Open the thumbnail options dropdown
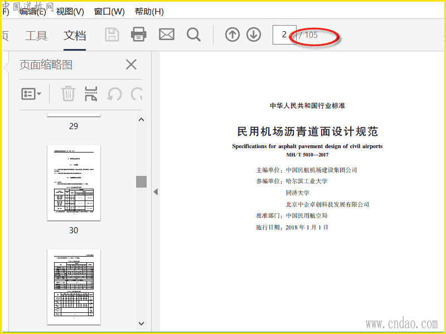 point(31,94)
